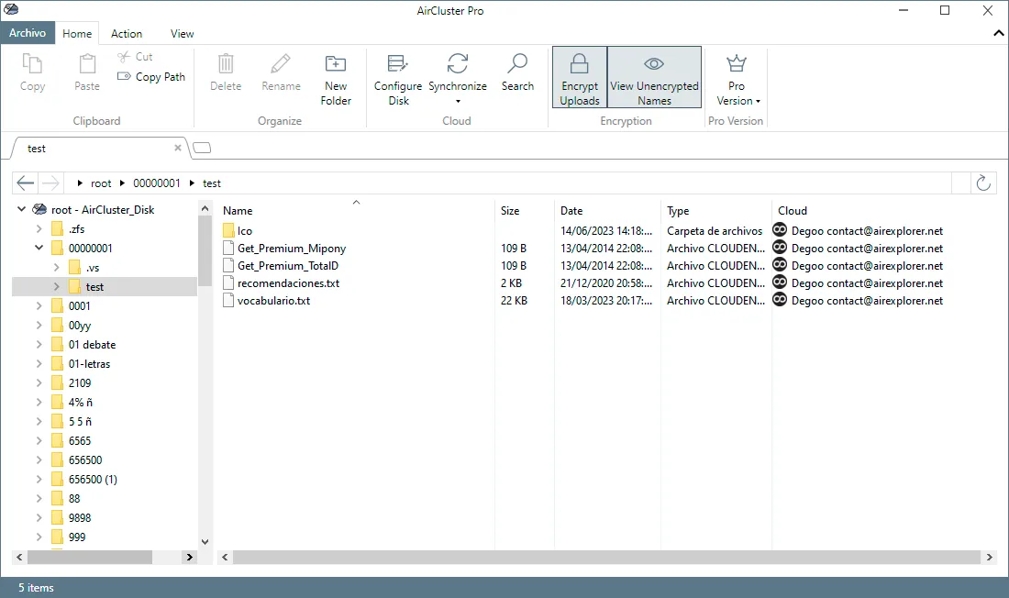Image resolution: width=1009 pixels, height=598 pixels.
Task: Go back using the left arrow
Action: [x=25, y=183]
